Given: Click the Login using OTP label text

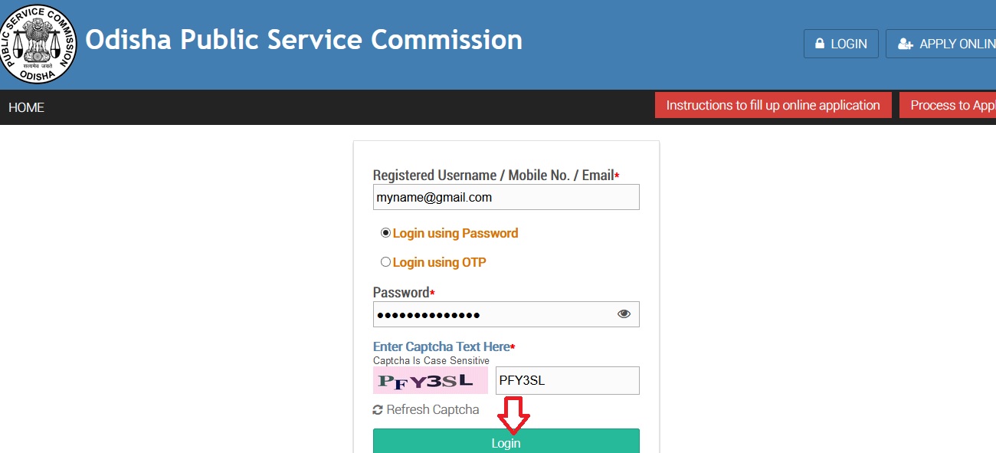Looking at the screenshot, I should click(x=440, y=262).
